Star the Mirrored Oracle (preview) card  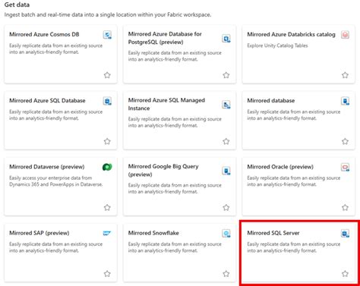pyautogui.click(x=345, y=207)
